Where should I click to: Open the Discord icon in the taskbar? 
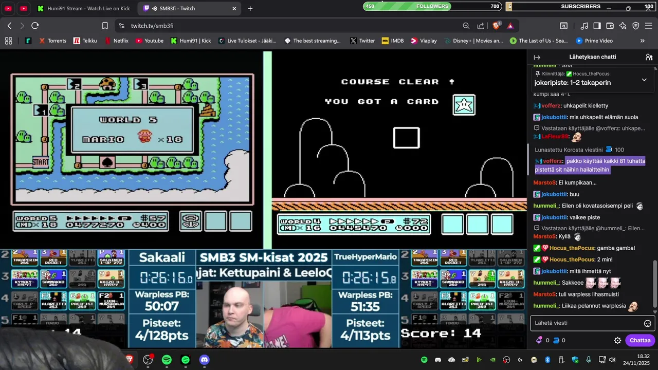[x=204, y=360]
